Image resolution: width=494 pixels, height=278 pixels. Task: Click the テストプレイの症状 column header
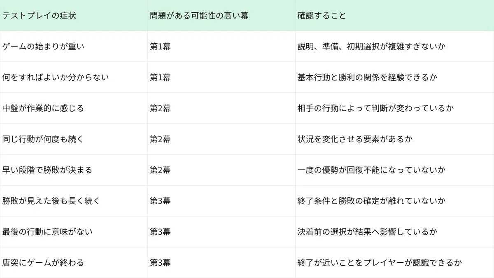click(x=74, y=15)
